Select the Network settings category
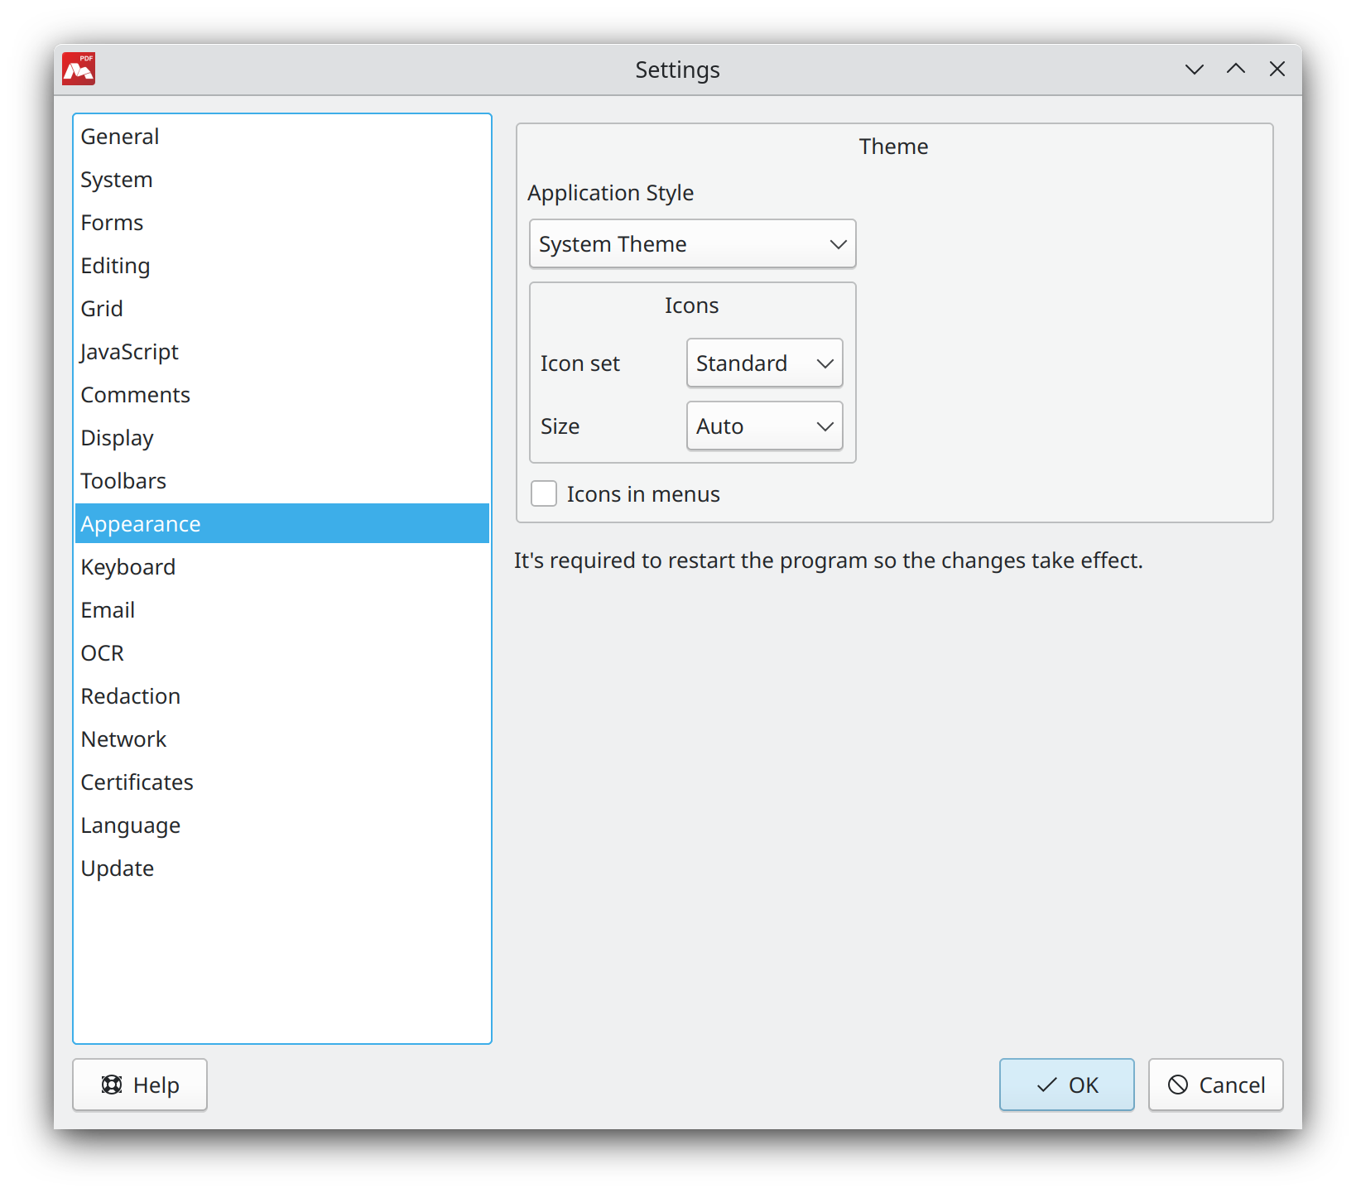Image resolution: width=1356 pixels, height=1193 pixels. (x=282, y=738)
